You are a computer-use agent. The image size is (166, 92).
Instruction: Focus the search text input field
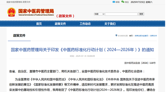[121, 14]
